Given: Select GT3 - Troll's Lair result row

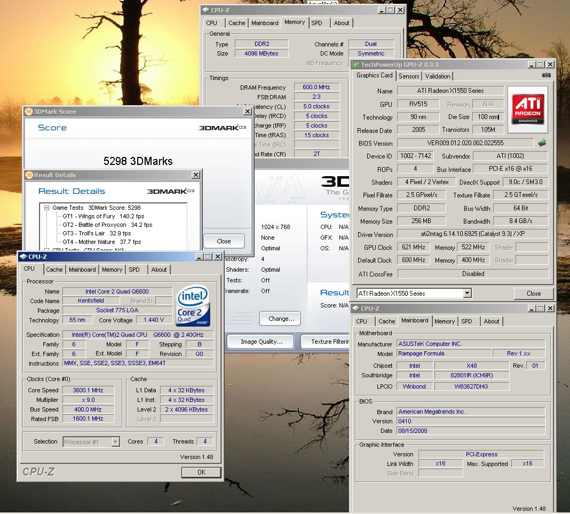Looking at the screenshot, I should pos(96,233).
